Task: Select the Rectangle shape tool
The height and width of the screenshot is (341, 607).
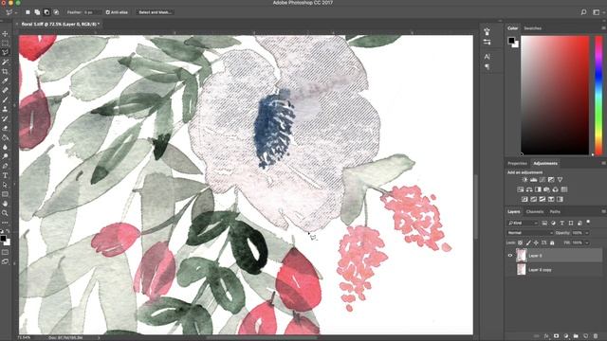Action: coord(5,194)
